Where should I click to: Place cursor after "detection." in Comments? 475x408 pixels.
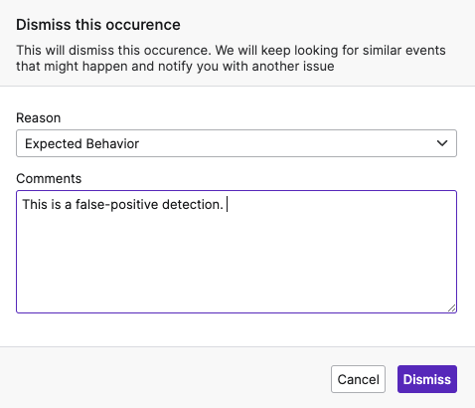227,204
